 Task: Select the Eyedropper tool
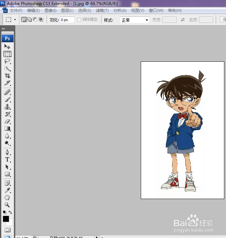(x=7, y=190)
